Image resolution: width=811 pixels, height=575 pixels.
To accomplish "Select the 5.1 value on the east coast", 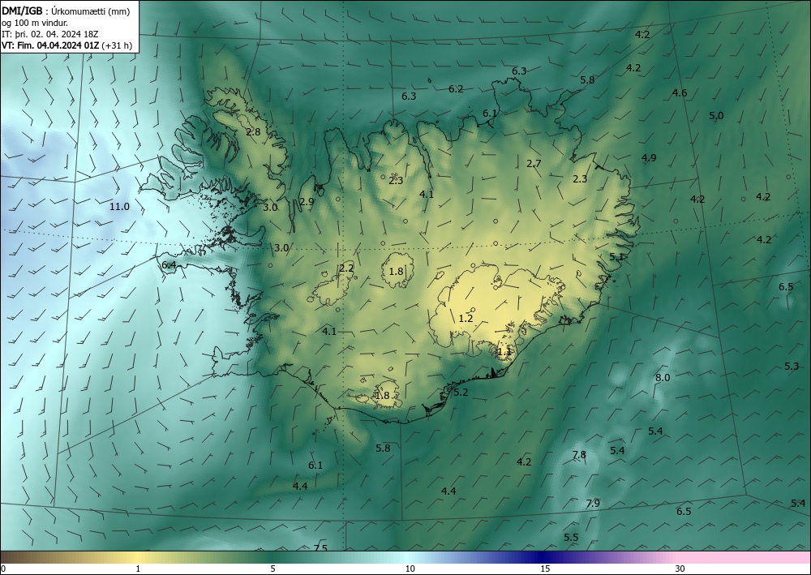I will (x=616, y=257).
